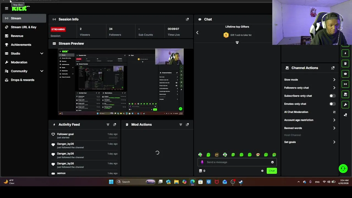The height and width of the screenshot is (198, 352).
Task: Open the Activity Feed filter options
Action: click(x=108, y=125)
